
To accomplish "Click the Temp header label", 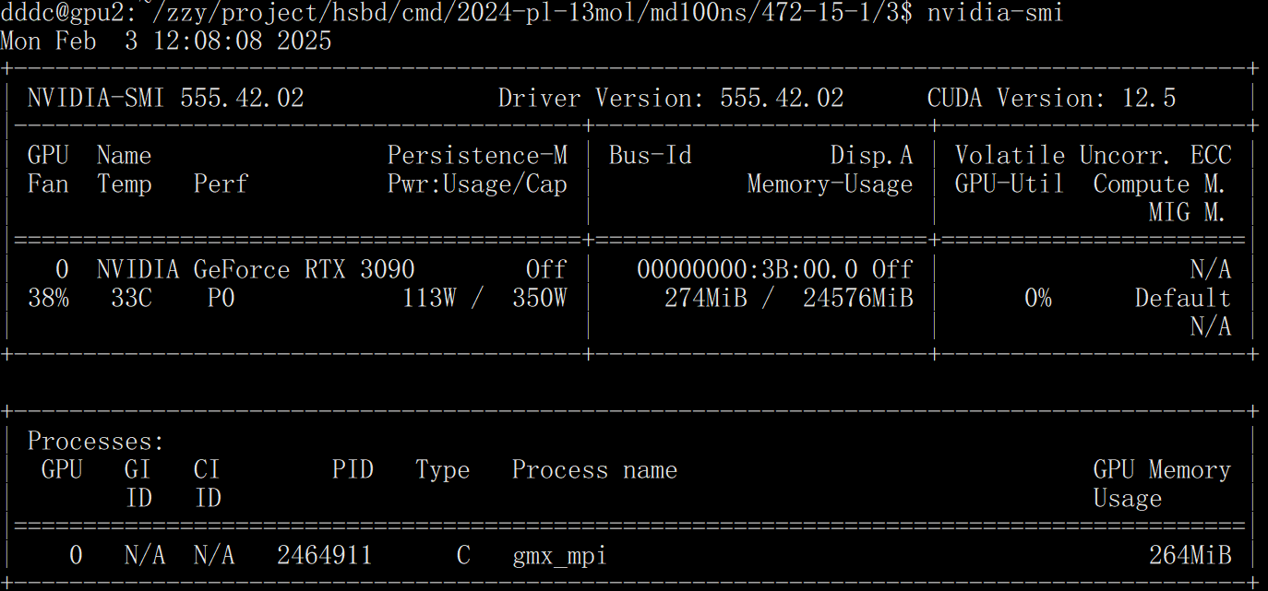I will tap(124, 184).
